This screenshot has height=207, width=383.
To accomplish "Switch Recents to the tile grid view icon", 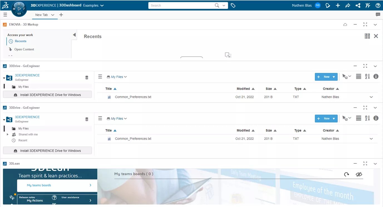I will click(367, 36).
